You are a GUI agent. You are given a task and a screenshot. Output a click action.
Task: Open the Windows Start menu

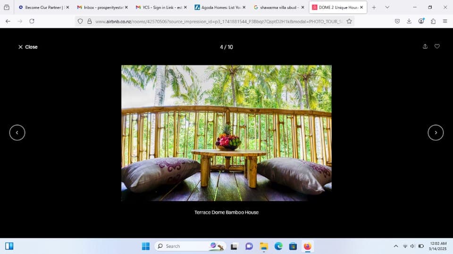146,246
